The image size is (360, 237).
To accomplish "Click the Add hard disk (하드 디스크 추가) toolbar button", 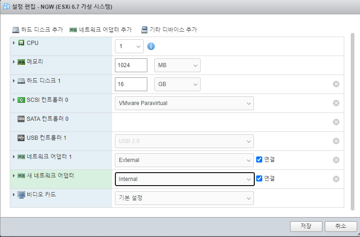I will [38, 30].
